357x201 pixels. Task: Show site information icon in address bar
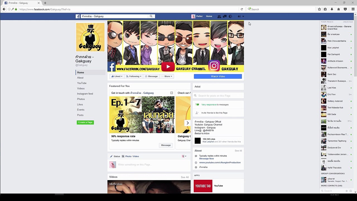(9, 9)
